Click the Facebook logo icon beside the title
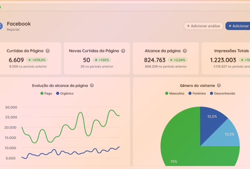This screenshot has height=169, width=250. tap(1, 26)
